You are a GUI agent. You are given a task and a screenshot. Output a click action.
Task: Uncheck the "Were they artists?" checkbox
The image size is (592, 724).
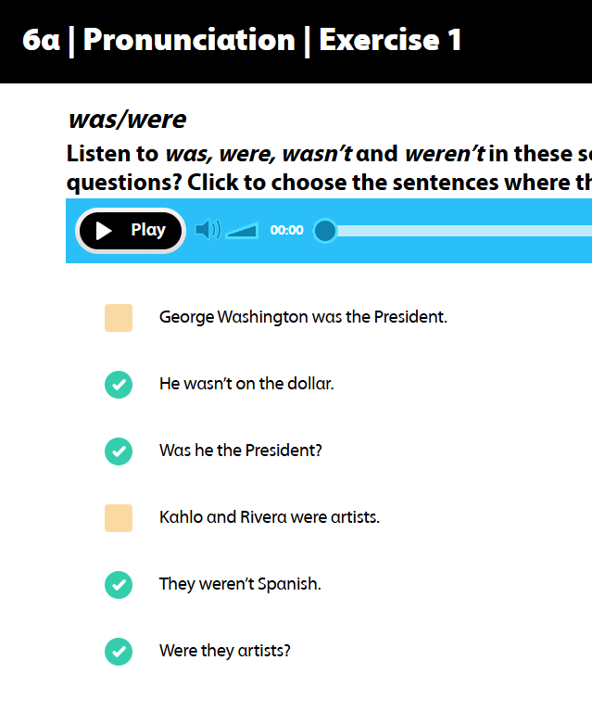coord(119,651)
